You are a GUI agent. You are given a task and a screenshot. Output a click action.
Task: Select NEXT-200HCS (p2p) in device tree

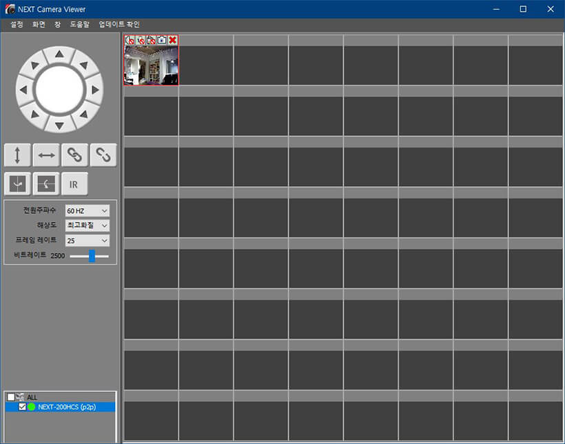(x=67, y=407)
